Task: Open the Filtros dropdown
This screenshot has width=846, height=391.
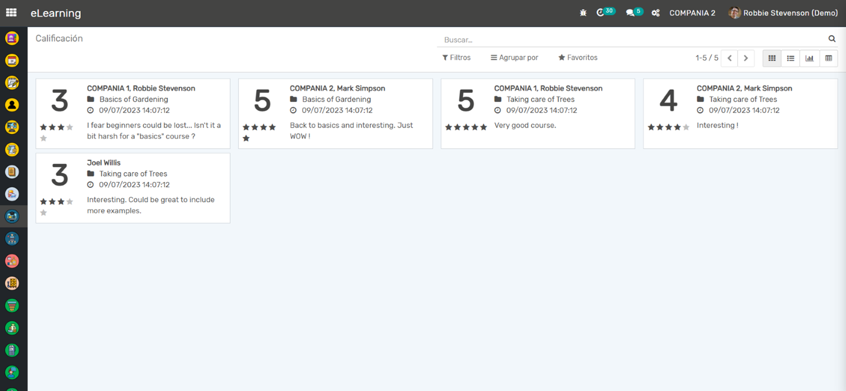Action: click(456, 57)
